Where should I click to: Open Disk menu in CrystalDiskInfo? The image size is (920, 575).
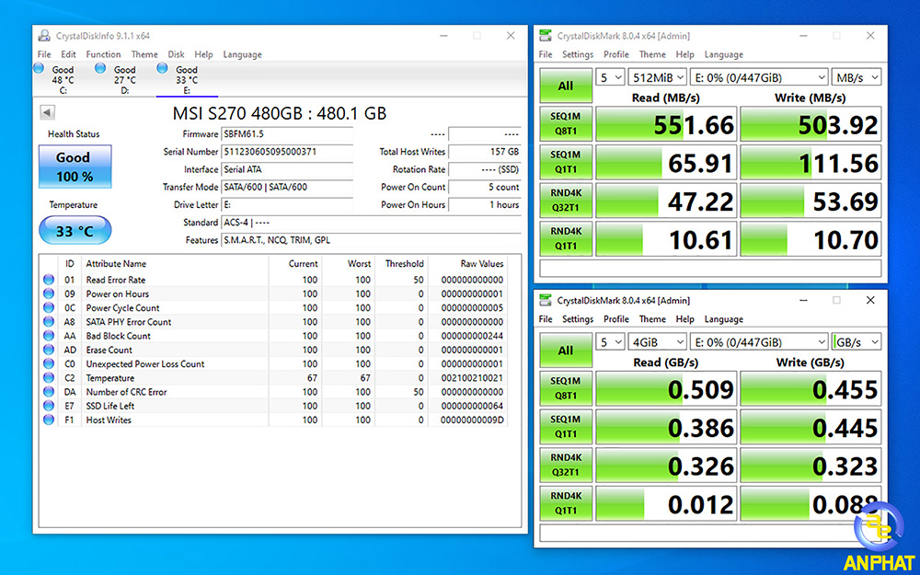click(x=176, y=54)
